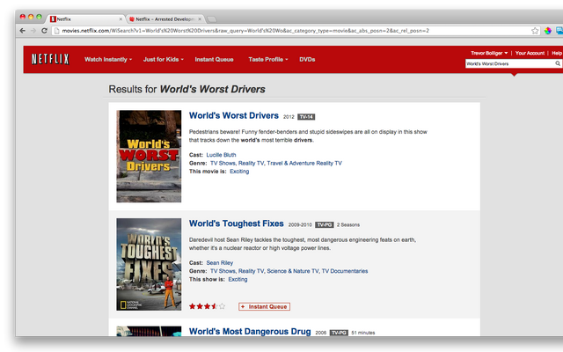Open the DVDs nav item

[307, 60]
